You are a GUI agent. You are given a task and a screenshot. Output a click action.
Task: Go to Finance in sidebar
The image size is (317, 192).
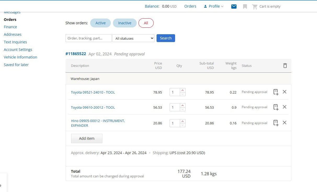pos(10,27)
